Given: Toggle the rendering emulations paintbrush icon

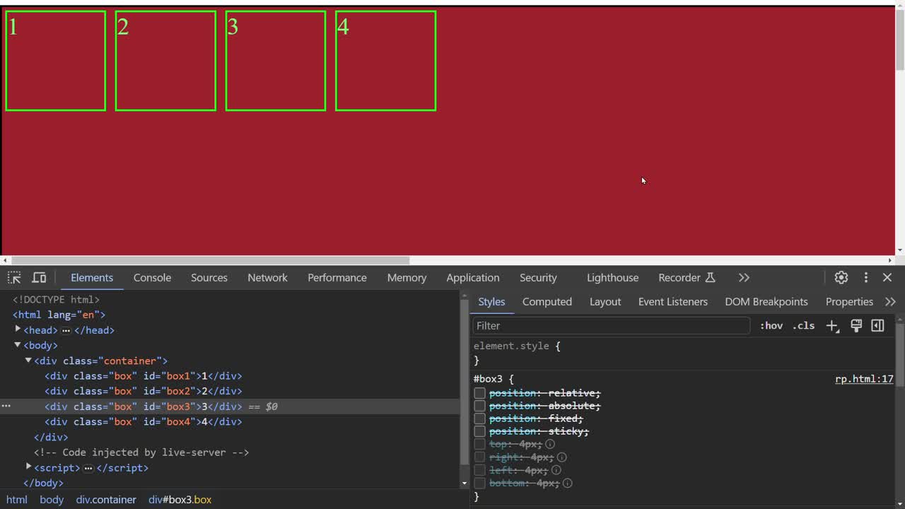Looking at the screenshot, I should click(x=856, y=326).
